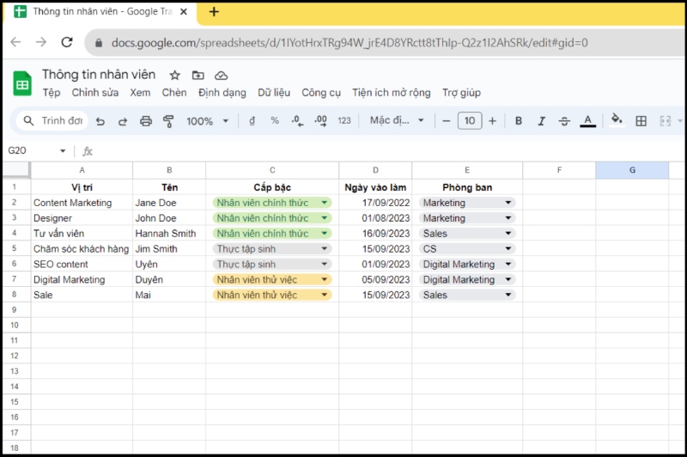Select the date cell 17/09/2022

click(x=375, y=203)
